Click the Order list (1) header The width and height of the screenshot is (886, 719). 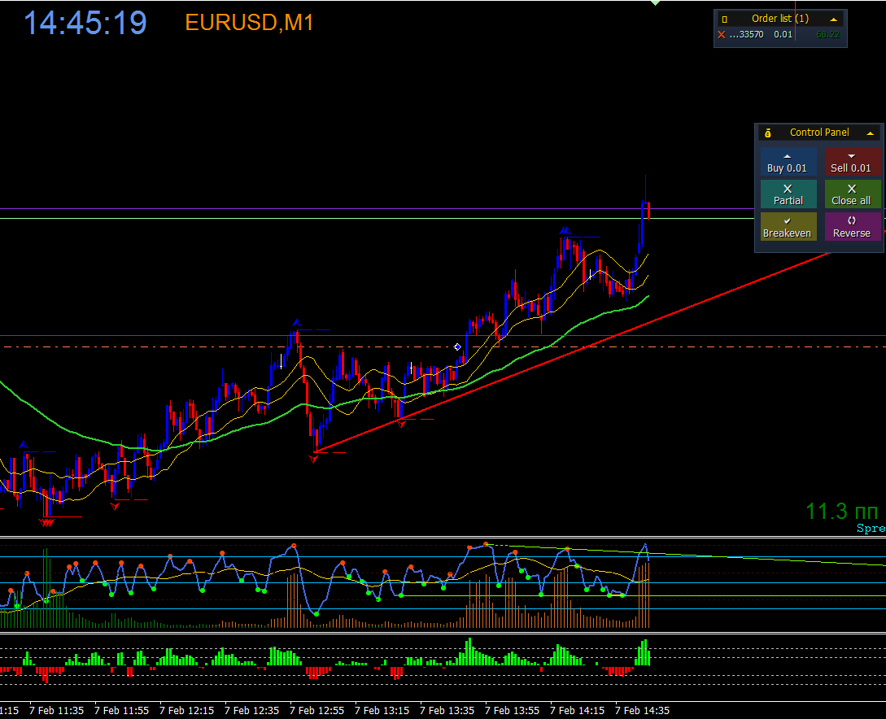pos(779,19)
